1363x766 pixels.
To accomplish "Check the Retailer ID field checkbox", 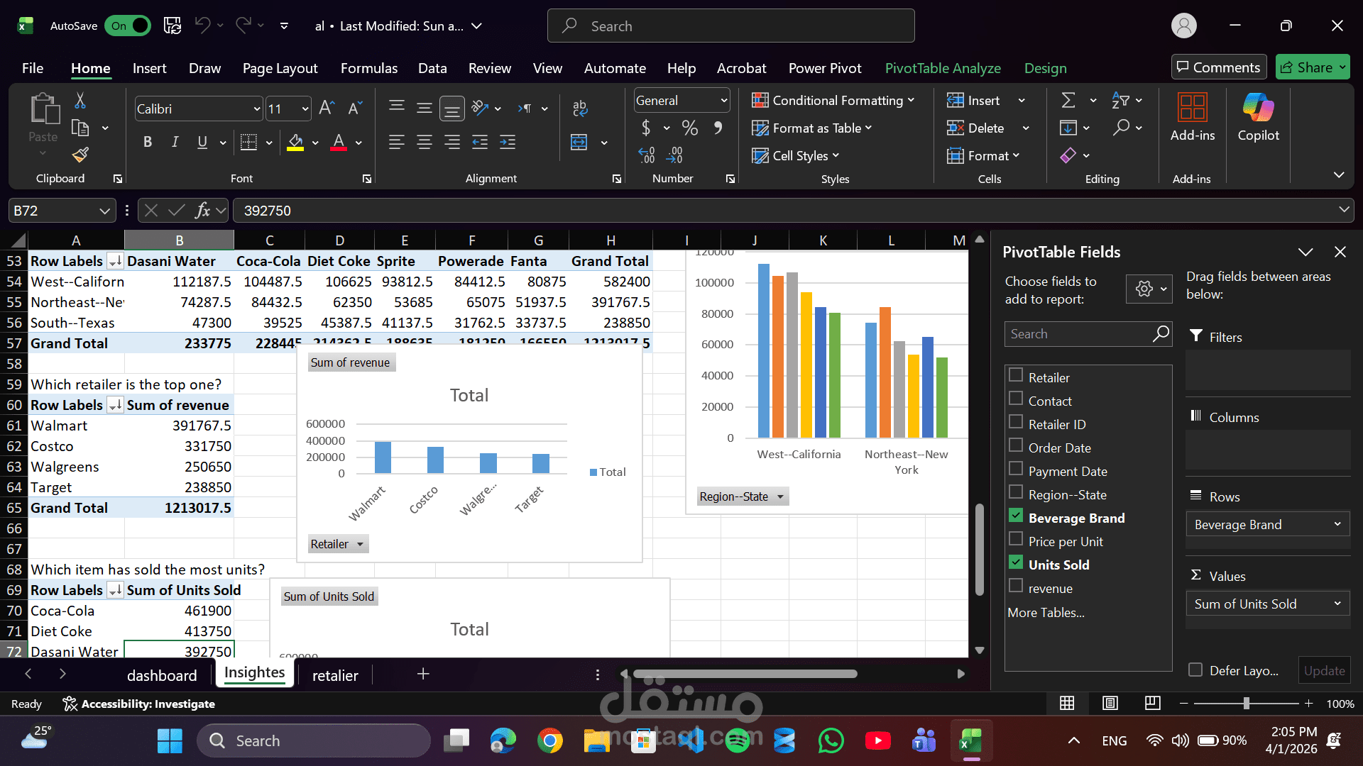I will click(1016, 422).
